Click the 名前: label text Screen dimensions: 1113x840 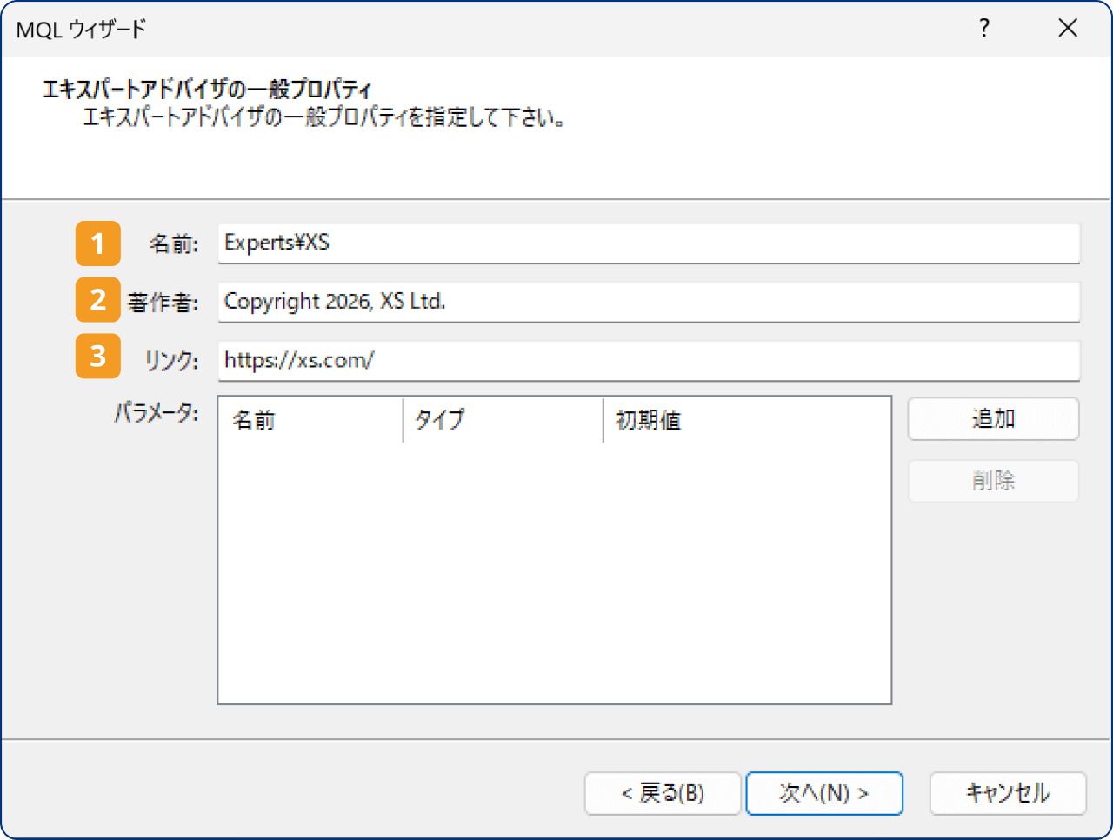pyautogui.click(x=174, y=244)
